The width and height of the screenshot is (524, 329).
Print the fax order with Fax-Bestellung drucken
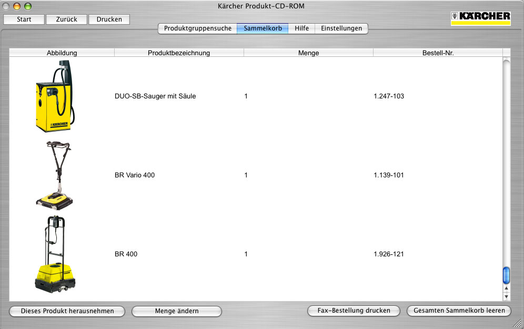pyautogui.click(x=354, y=311)
